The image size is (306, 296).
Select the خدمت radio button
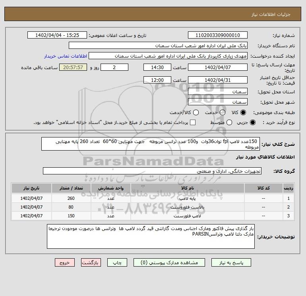pos(223,112)
